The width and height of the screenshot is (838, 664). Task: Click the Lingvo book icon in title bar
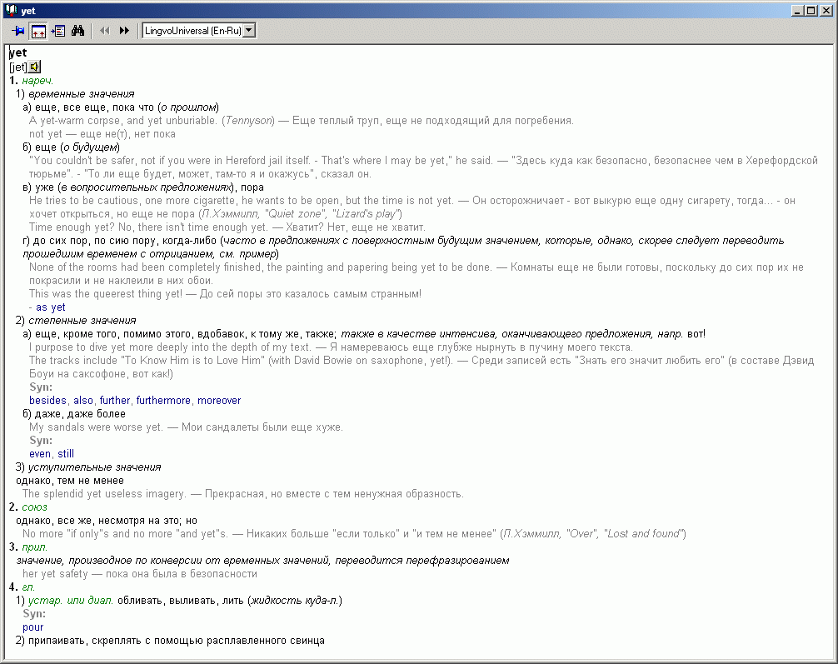pyautogui.click(x=11, y=10)
